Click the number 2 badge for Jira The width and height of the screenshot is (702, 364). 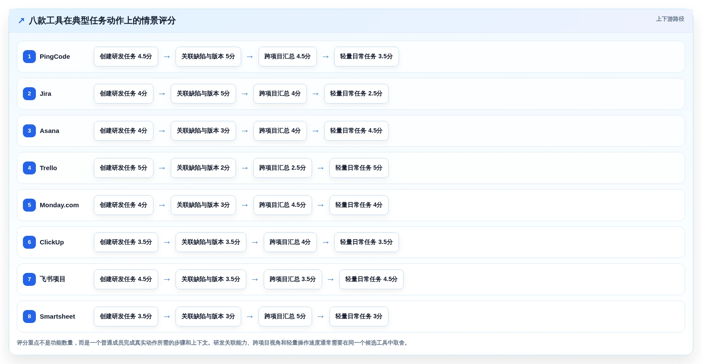(29, 94)
